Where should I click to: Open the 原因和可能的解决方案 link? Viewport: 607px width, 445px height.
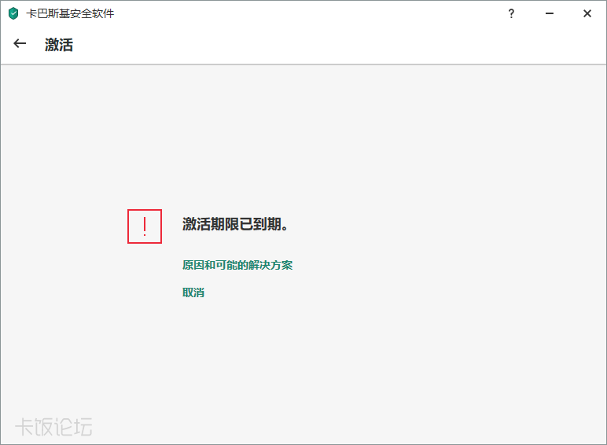pos(237,265)
